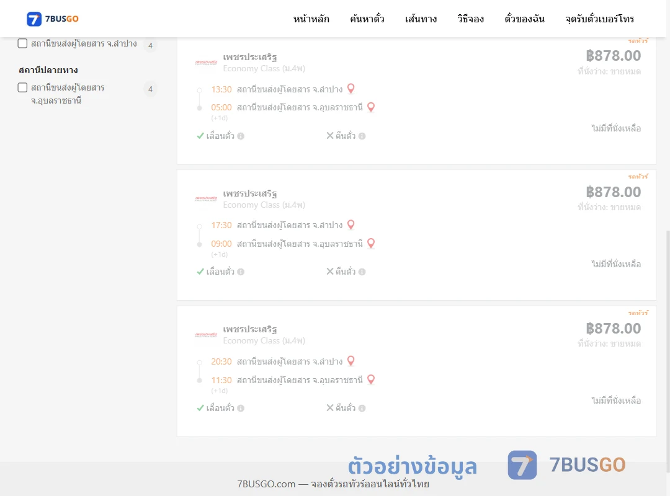The image size is (670, 496).
Task: Click เพชรประเสริฐ name on the 13:30 trip
Action: pyautogui.click(x=250, y=57)
